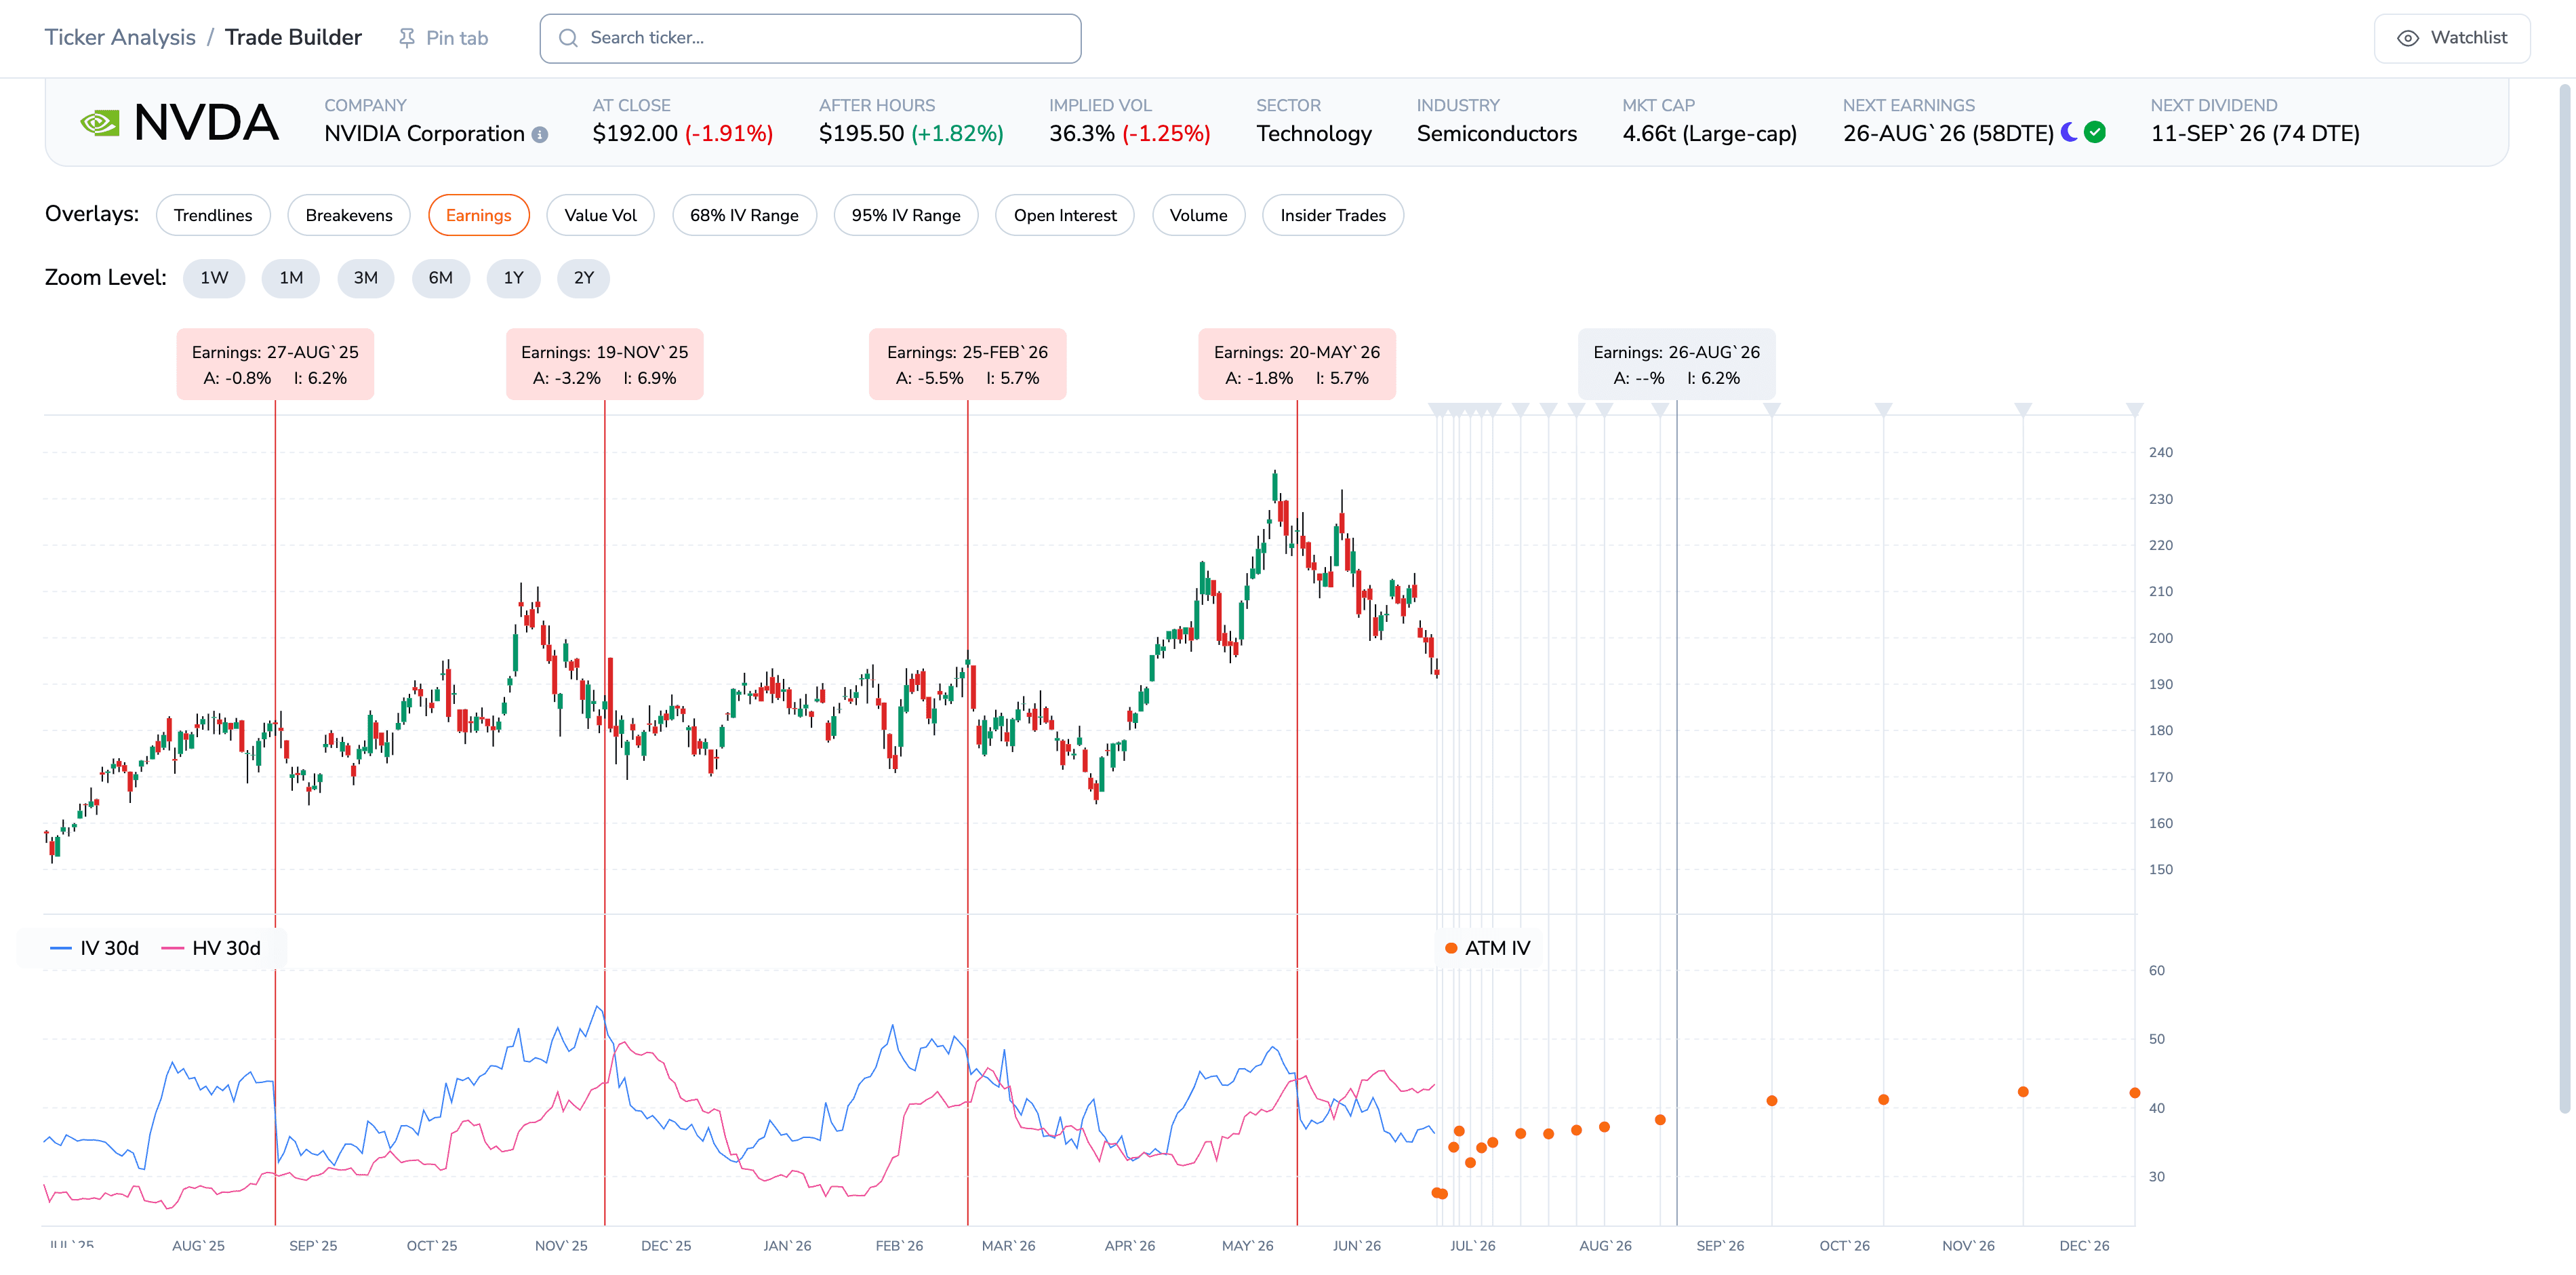Click the ATM IV dot near DEC`26
2576x1275 pixels.
coord(2135,1093)
